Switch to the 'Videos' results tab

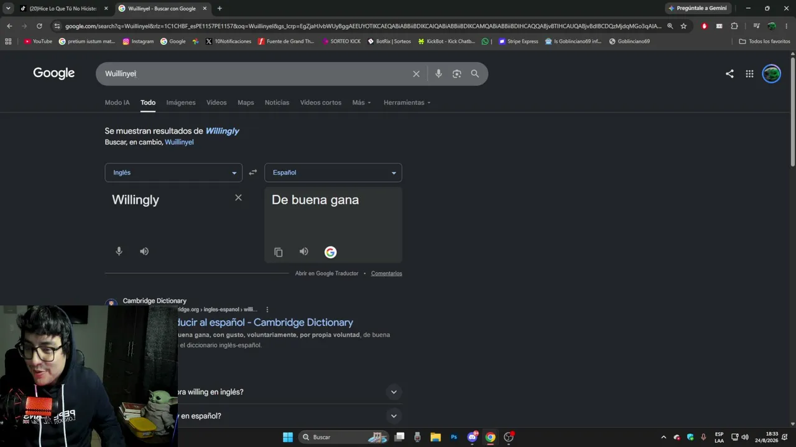click(x=216, y=102)
